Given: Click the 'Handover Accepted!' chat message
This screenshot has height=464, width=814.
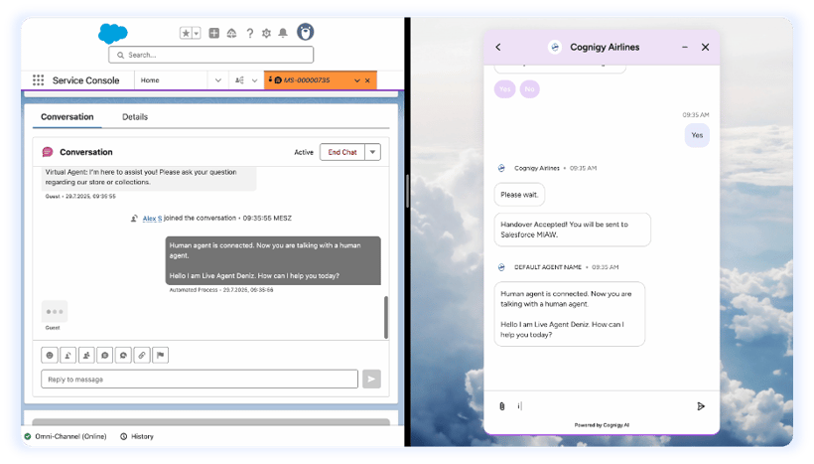Looking at the screenshot, I should [572, 230].
